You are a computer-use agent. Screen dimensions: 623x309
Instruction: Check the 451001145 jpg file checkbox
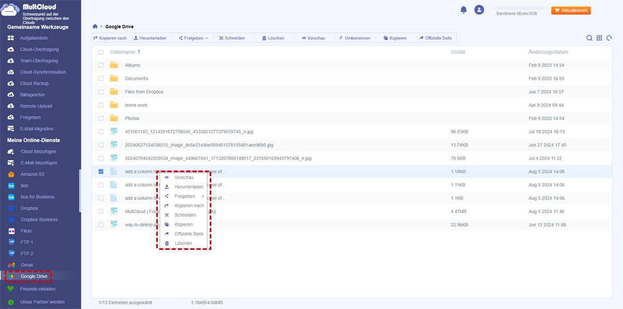(x=101, y=132)
